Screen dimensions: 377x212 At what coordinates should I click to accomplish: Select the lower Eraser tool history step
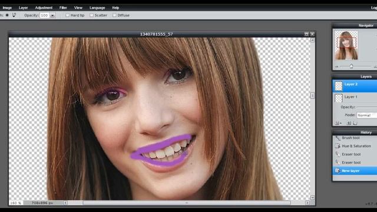point(355,163)
